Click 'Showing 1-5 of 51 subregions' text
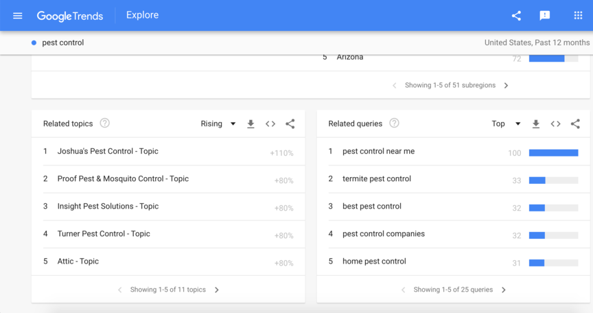593x313 pixels. click(450, 85)
